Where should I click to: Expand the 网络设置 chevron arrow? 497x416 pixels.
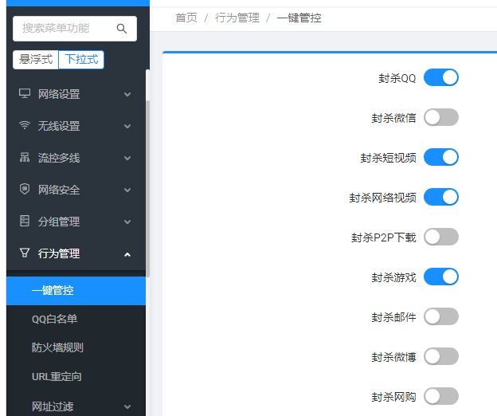(127, 94)
